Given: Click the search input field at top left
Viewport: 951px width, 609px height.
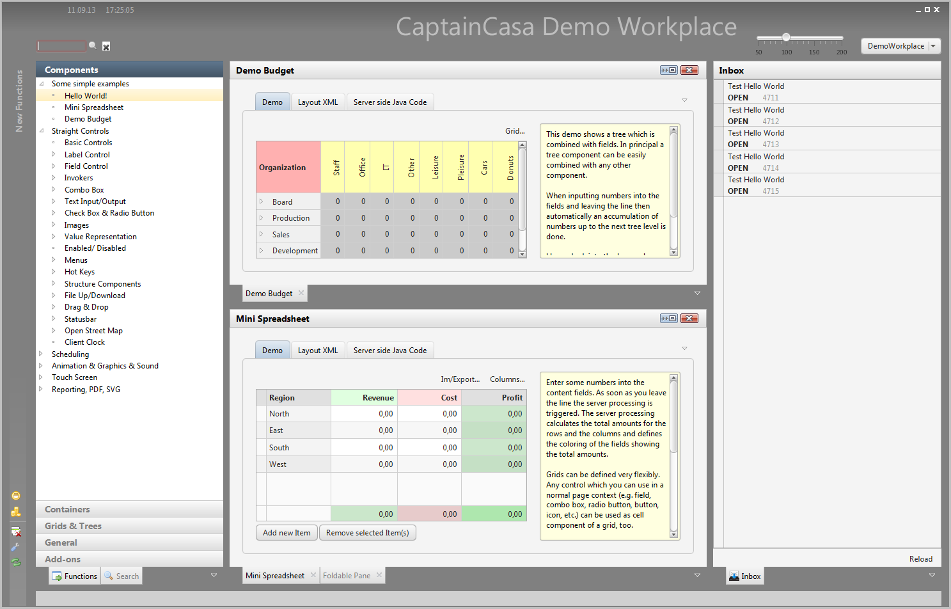Looking at the screenshot, I should (61, 46).
